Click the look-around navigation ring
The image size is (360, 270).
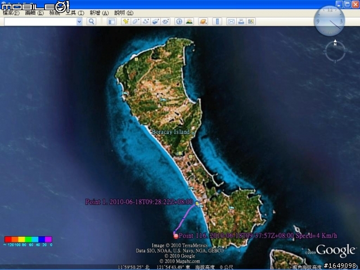coord(335,51)
